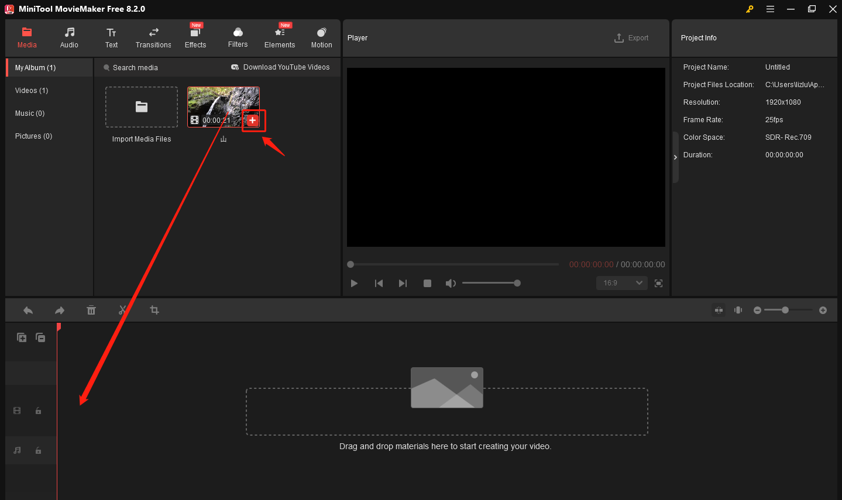
Task: Click the video track film icon
Action: [17, 411]
